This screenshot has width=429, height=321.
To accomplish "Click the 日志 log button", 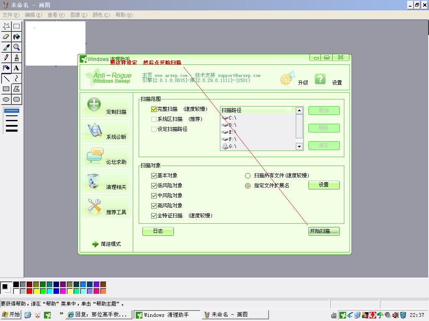I will (x=158, y=231).
